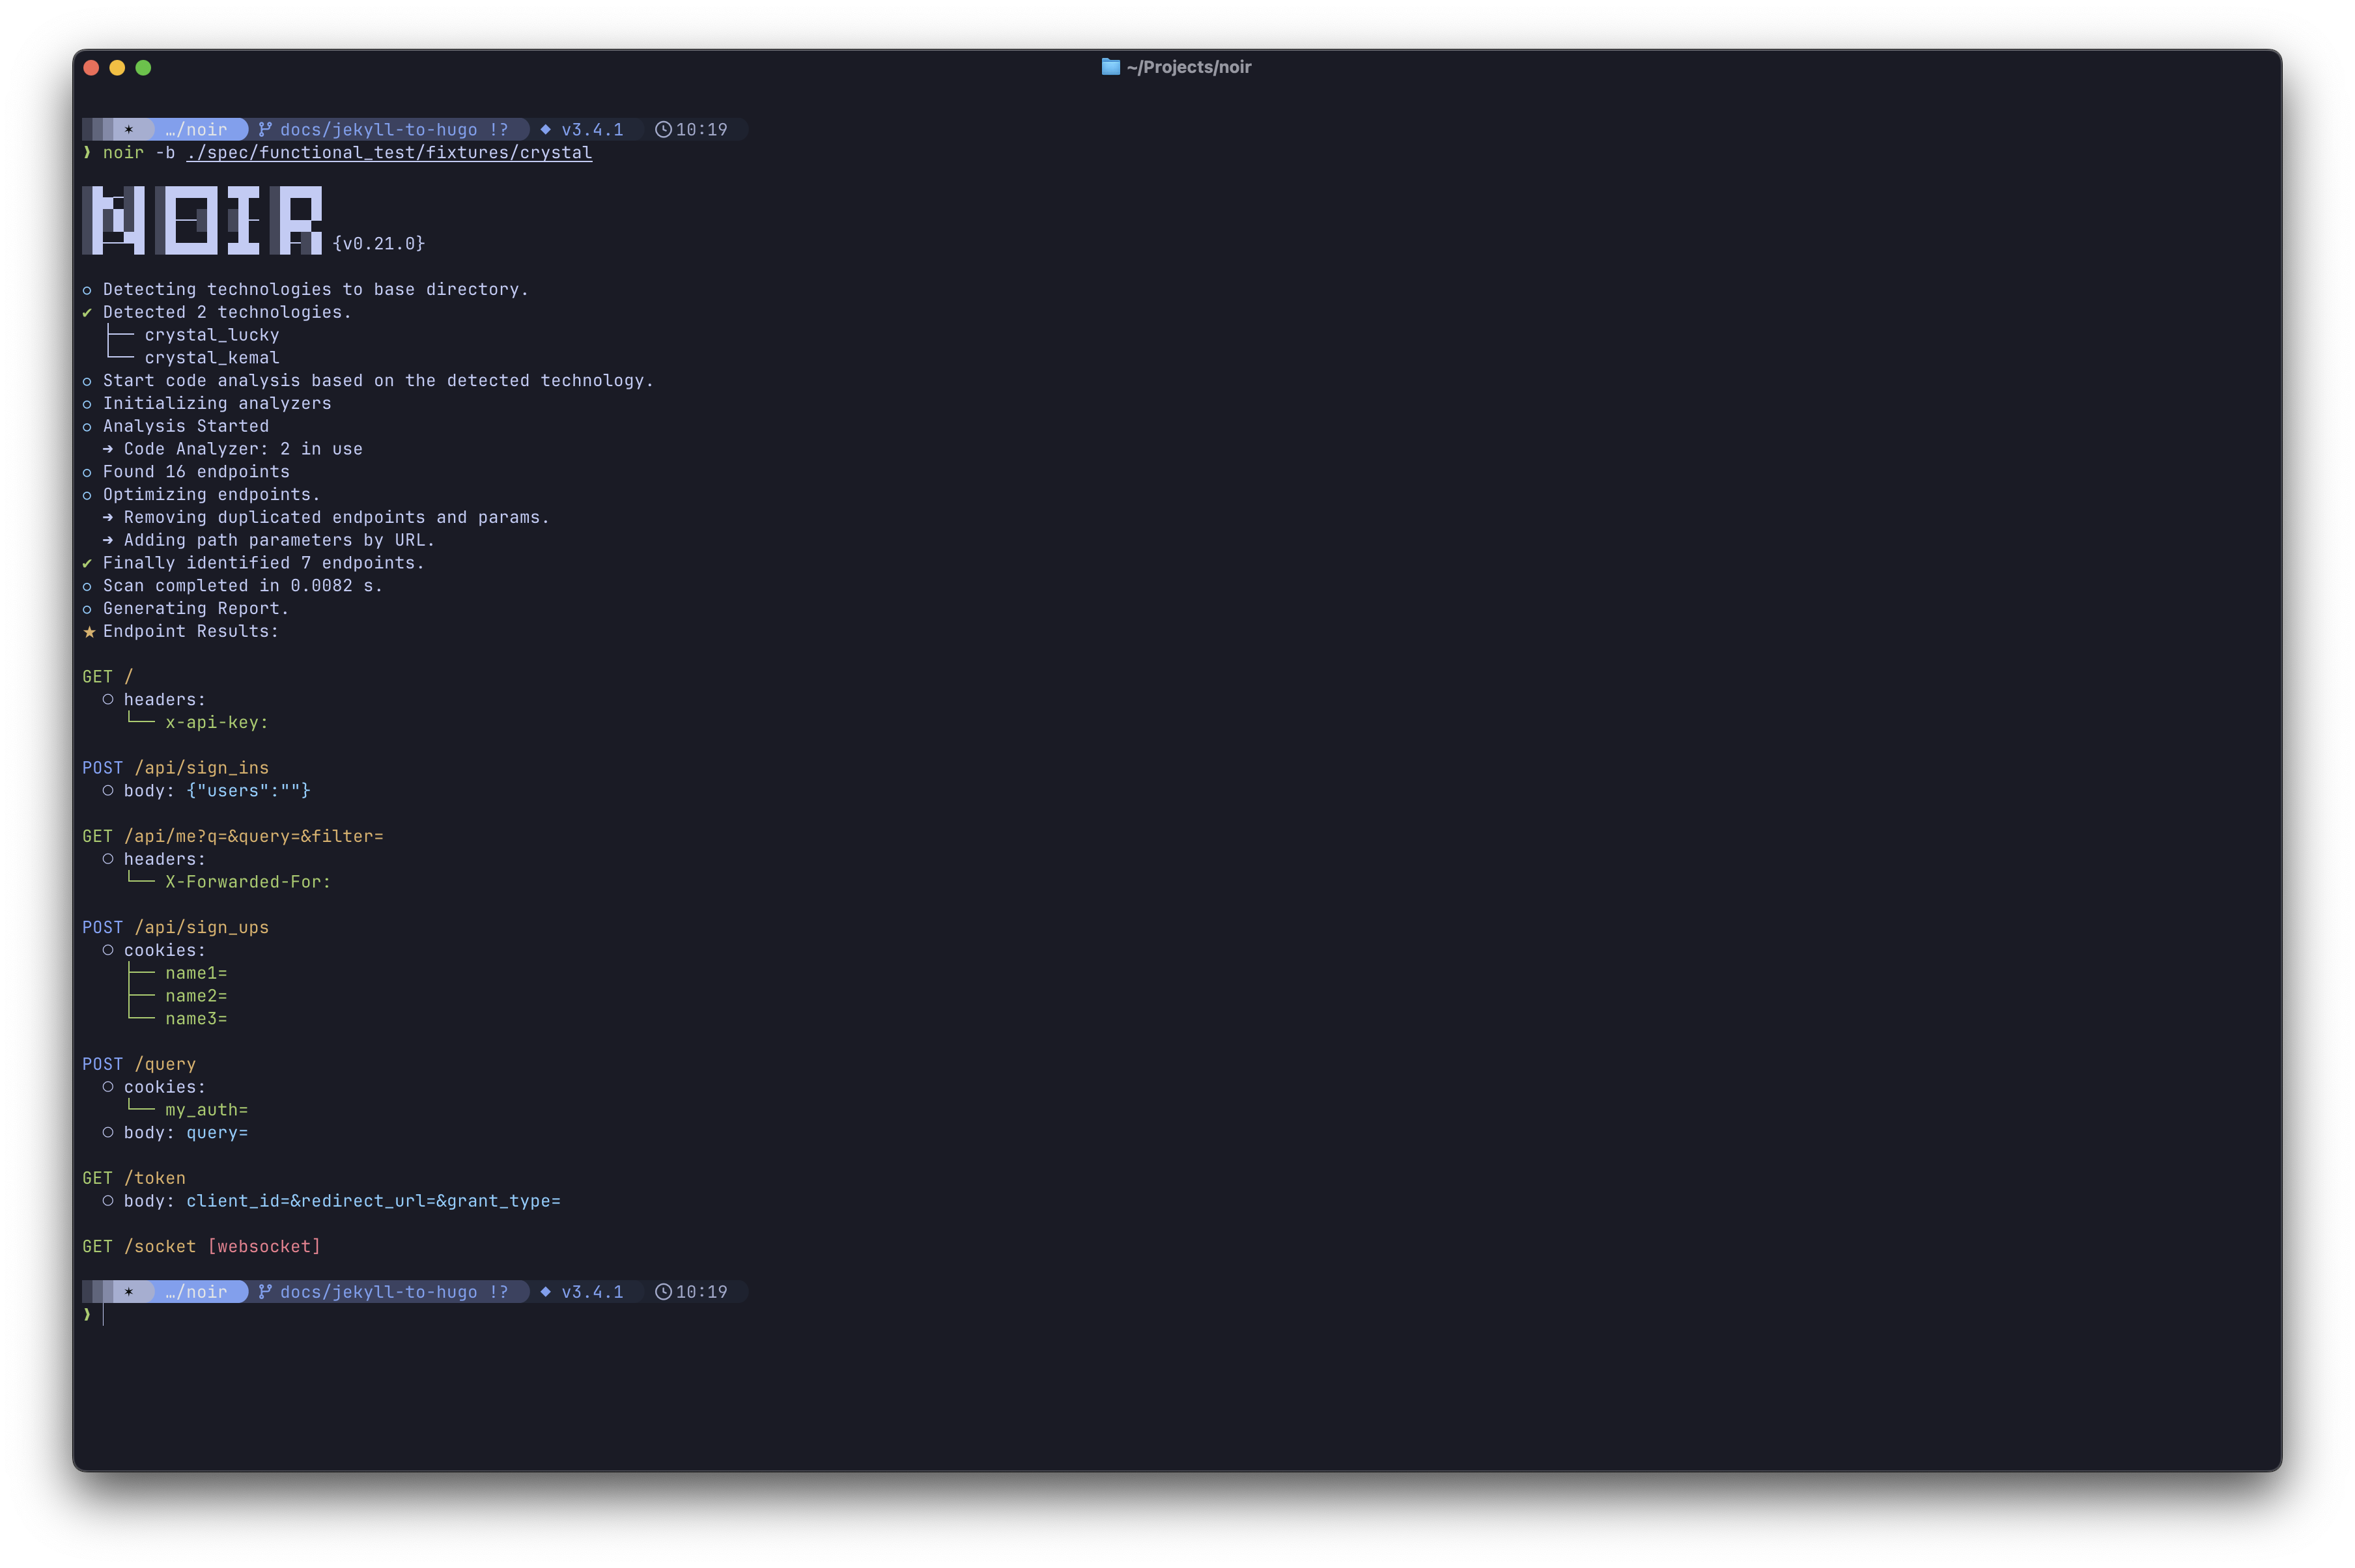Click the ../noir directory segment in the top prompt
Screen dimensions: 2355x1568
coord(196,129)
